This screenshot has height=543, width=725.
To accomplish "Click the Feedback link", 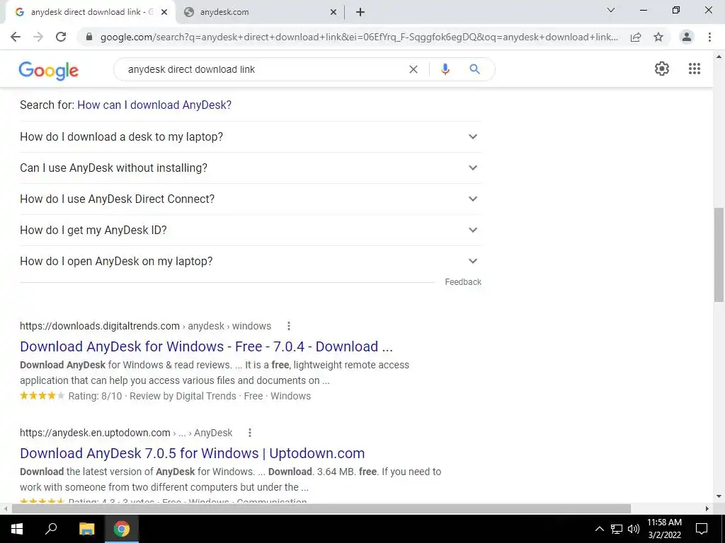I will 463,282.
